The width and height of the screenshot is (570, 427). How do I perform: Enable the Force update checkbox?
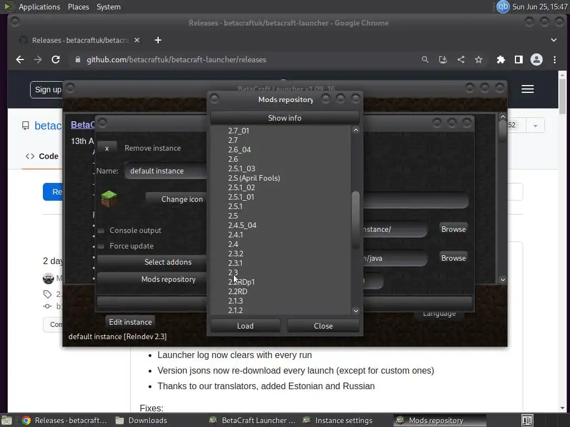[101, 246]
